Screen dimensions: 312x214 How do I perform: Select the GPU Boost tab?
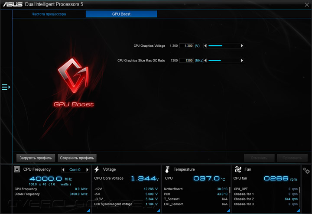121,14
